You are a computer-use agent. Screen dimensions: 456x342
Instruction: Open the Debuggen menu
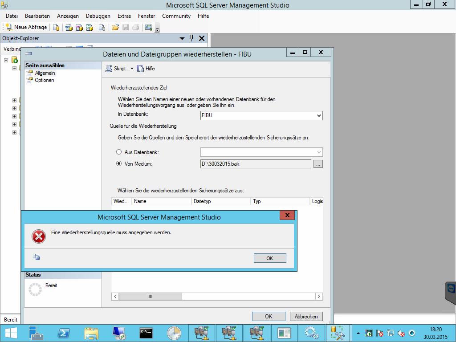click(x=98, y=16)
